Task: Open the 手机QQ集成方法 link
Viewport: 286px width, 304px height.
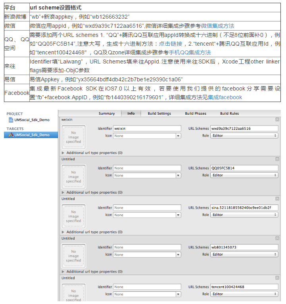Action: click(190, 52)
